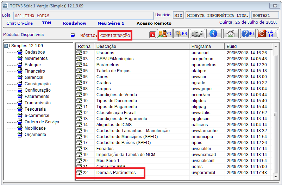282x185 pixels.
Task: Sort by the Descrição column header
Action: (x=142, y=47)
